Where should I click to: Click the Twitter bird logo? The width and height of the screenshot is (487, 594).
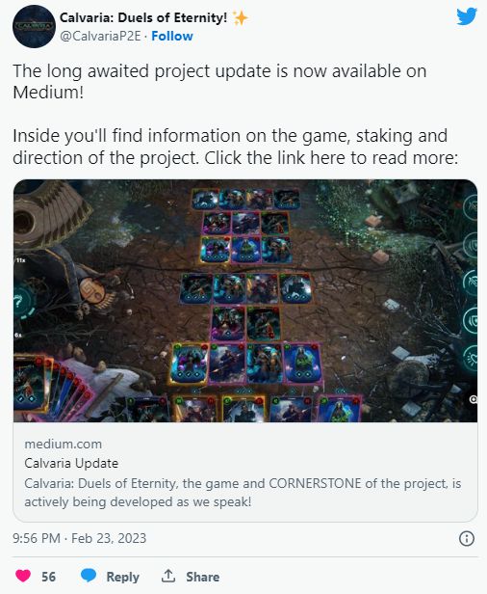(x=467, y=16)
